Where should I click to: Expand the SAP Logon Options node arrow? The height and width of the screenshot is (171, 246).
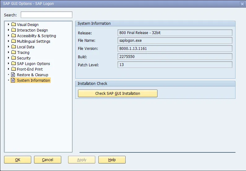pyautogui.click(x=9, y=64)
